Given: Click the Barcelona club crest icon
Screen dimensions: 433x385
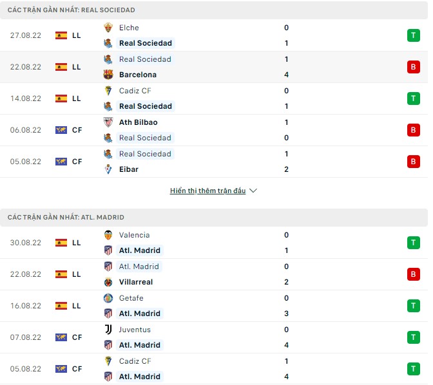Looking at the screenshot, I should [x=108, y=75].
